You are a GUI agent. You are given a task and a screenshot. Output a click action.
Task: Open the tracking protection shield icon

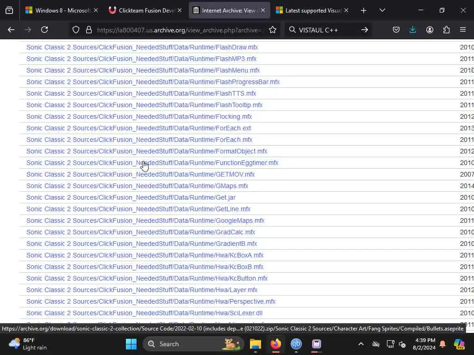click(76, 30)
